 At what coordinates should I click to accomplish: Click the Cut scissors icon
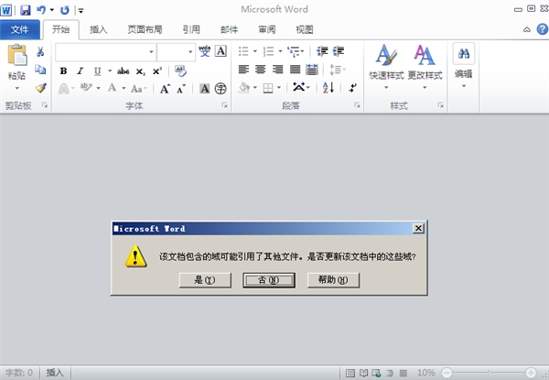(x=40, y=52)
